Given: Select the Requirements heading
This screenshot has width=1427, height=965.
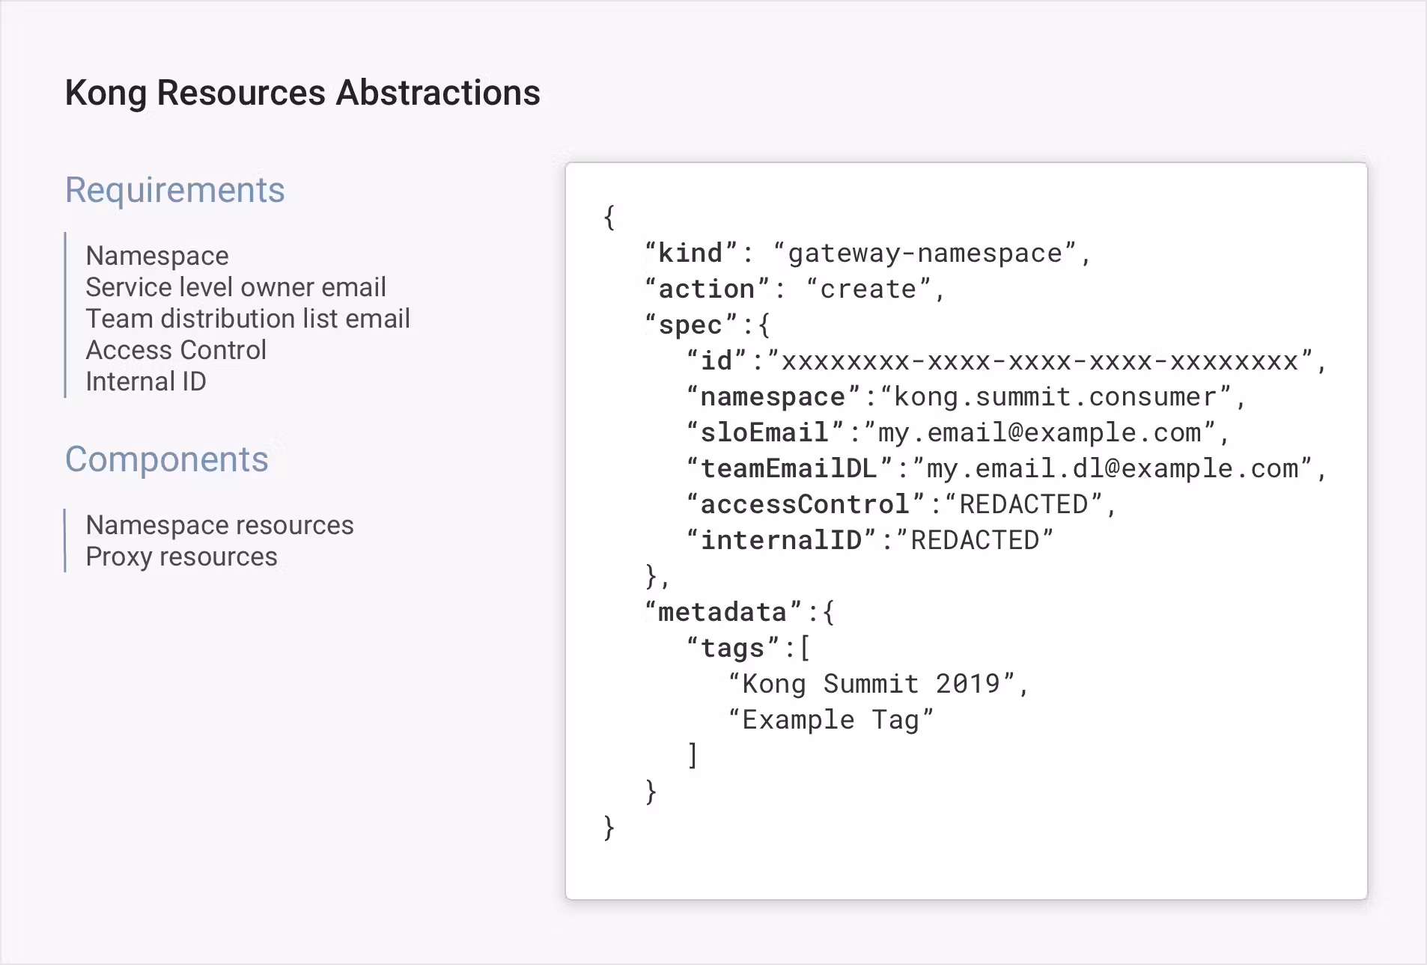Looking at the screenshot, I should [174, 190].
